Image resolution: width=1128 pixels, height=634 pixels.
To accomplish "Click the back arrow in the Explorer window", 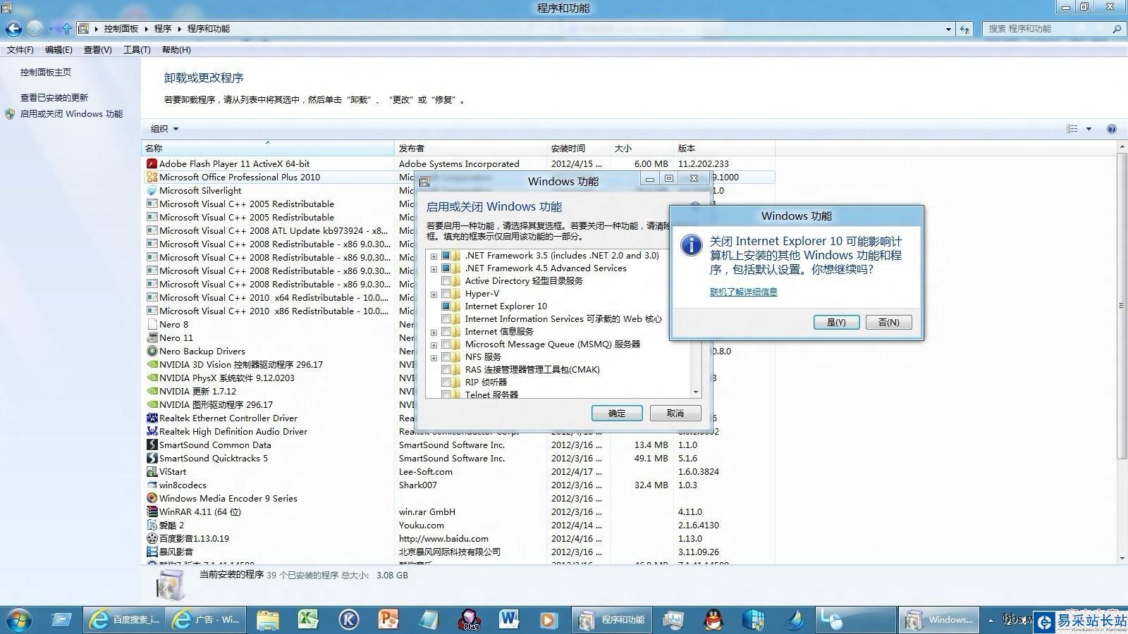I will pos(13,29).
